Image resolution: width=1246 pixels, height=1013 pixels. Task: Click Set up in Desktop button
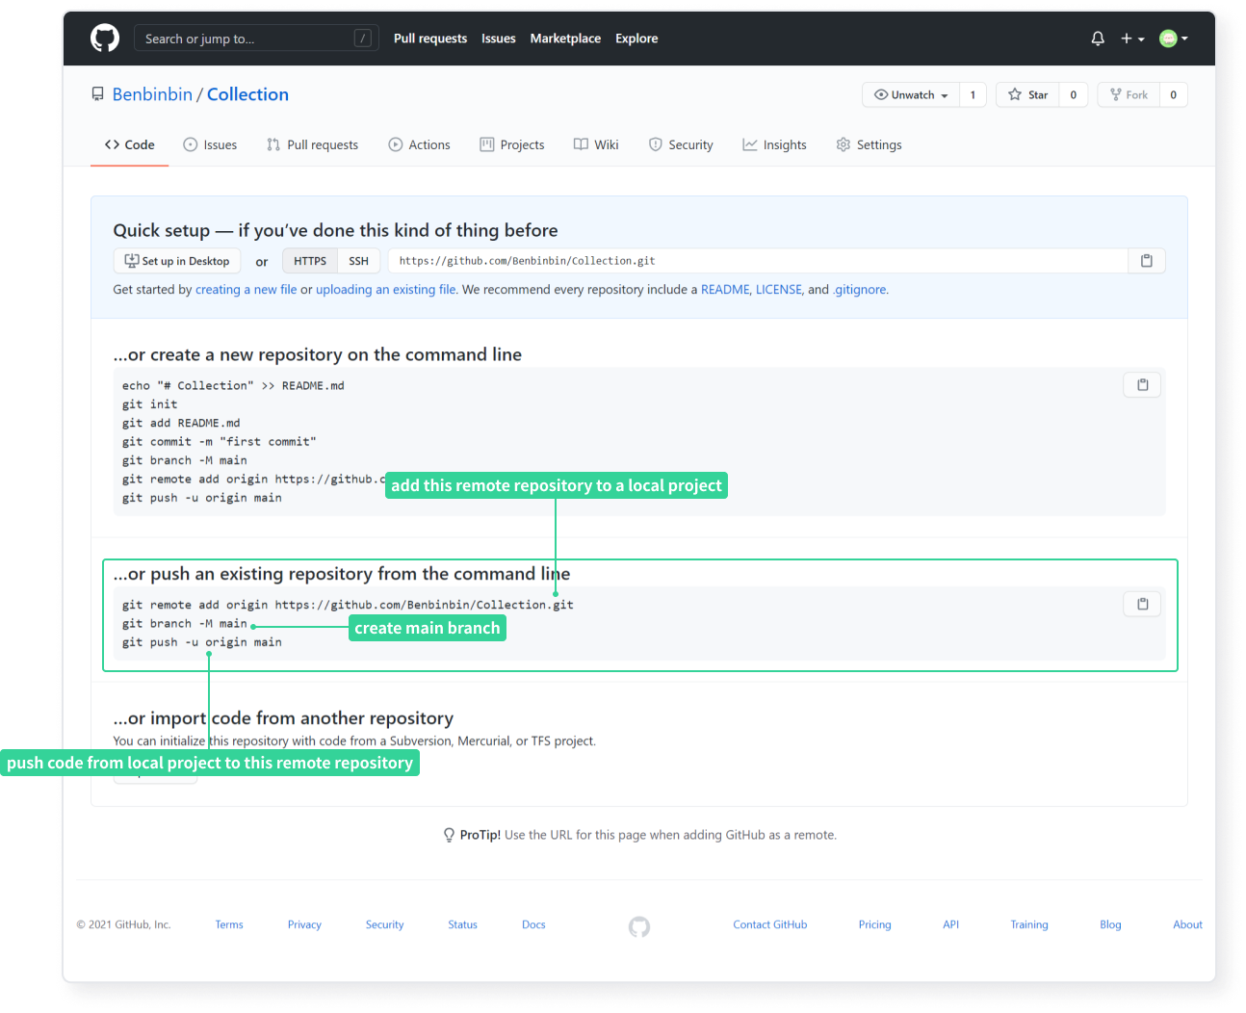pos(177,261)
